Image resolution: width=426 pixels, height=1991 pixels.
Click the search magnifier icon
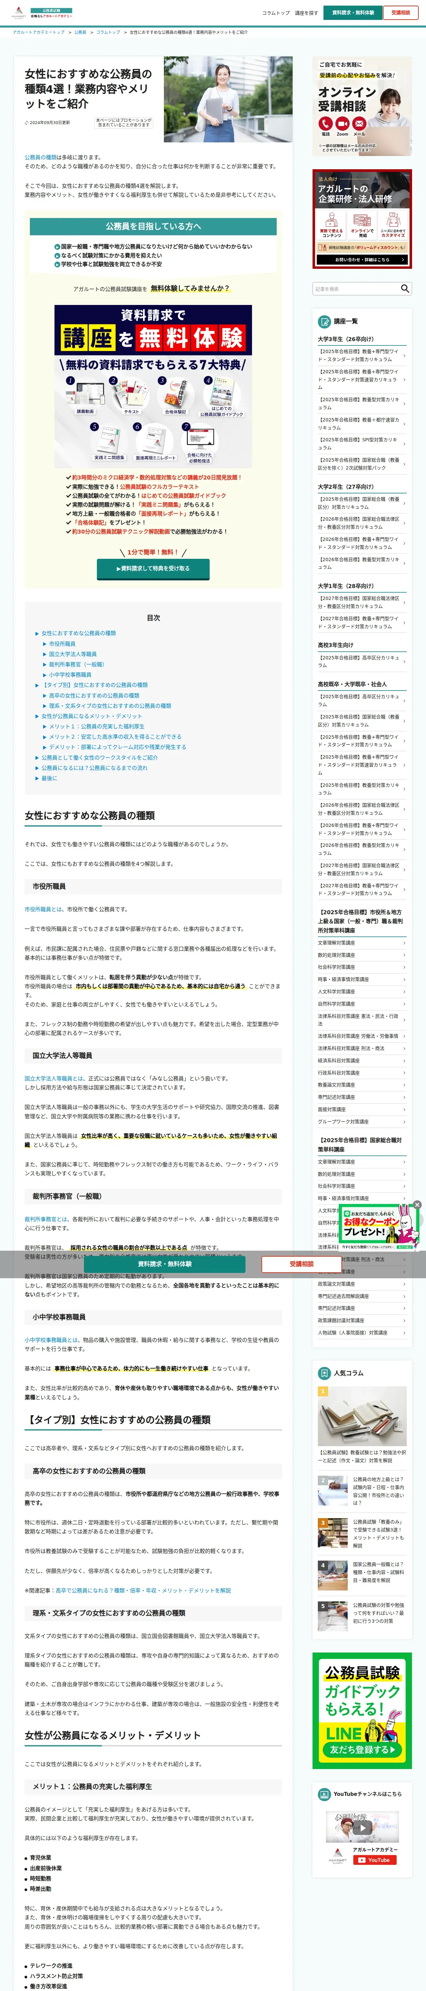pos(404,288)
